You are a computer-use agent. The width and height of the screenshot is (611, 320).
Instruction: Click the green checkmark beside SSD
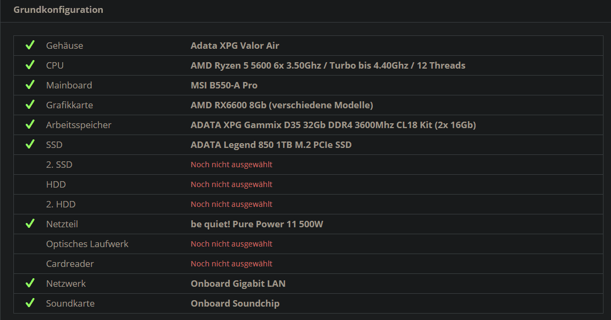click(x=30, y=145)
